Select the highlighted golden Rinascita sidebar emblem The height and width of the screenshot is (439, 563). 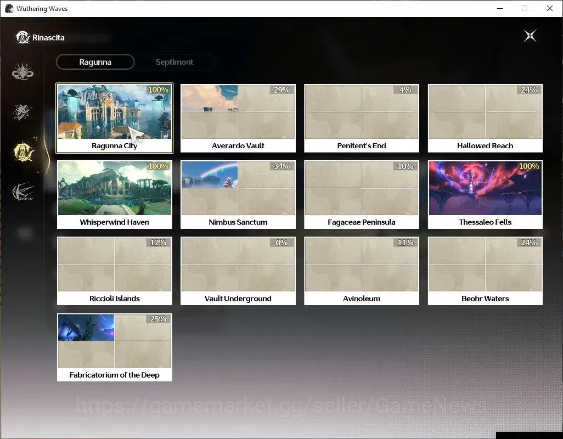pyautogui.click(x=24, y=152)
